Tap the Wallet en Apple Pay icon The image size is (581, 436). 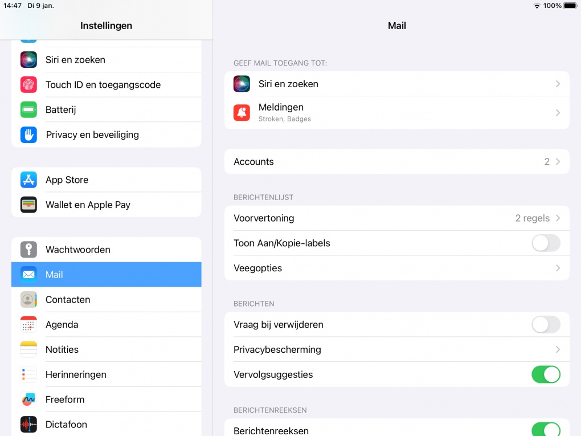28,205
